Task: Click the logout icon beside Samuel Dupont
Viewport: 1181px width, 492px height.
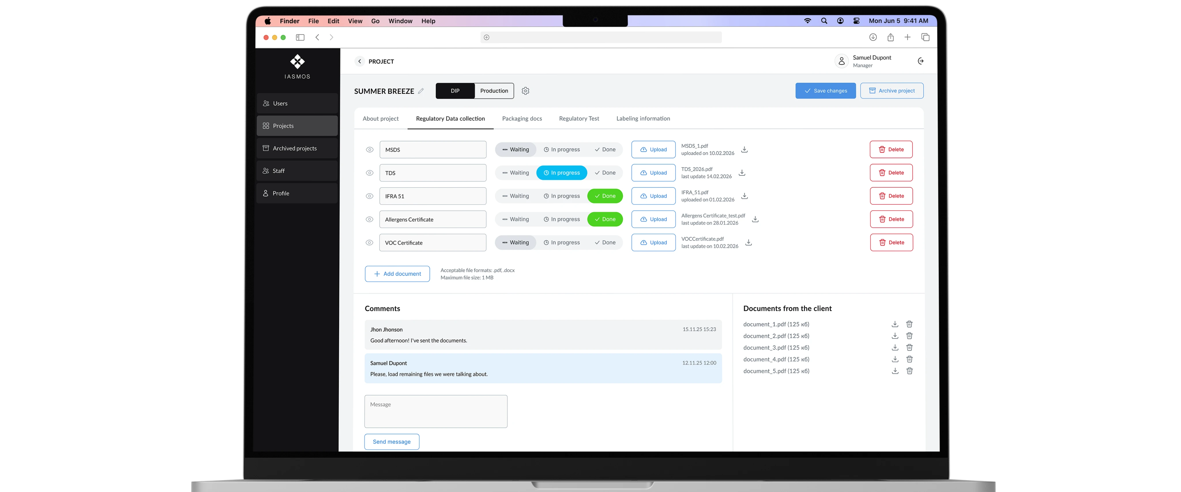Action: click(920, 61)
